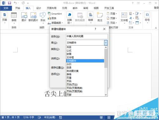This screenshot has height=120, width=159.
Task: Open the 页码 page number menu
Action: point(112,23)
